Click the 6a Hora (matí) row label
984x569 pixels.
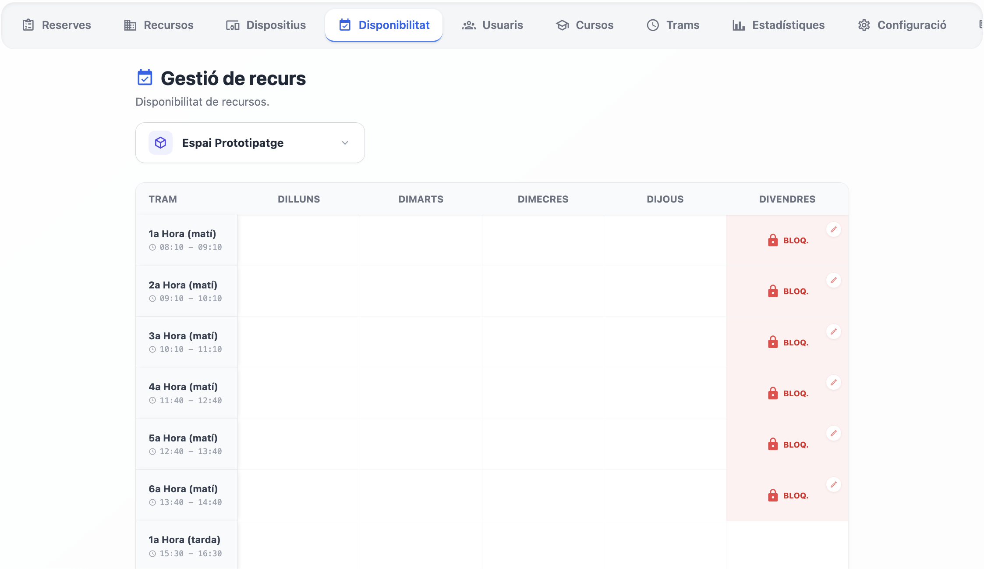pyautogui.click(x=183, y=489)
